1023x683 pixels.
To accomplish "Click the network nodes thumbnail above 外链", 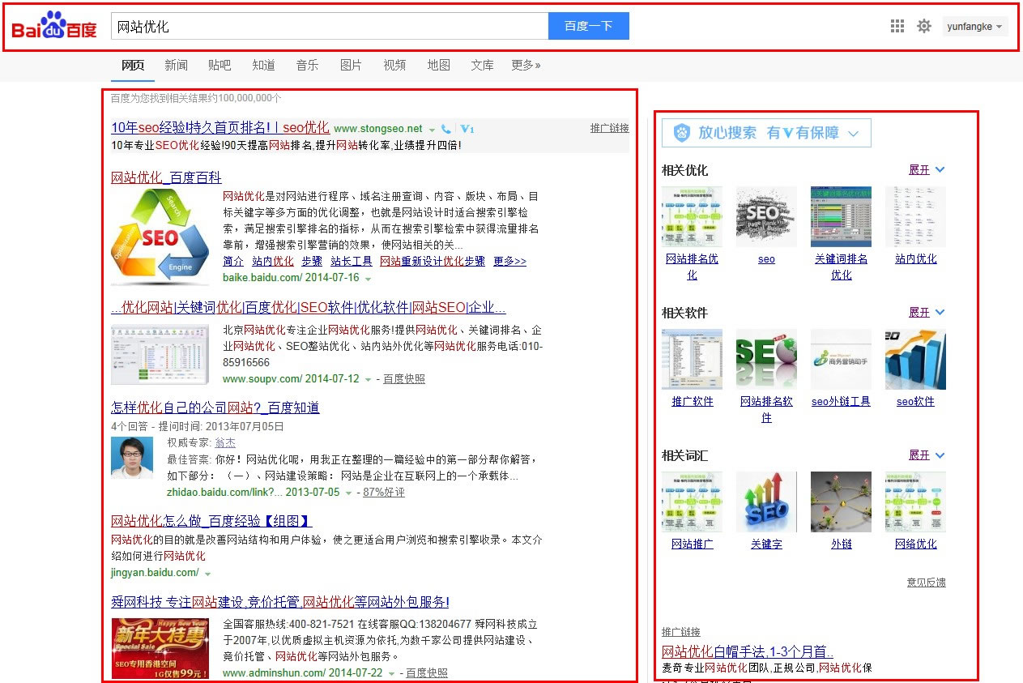I will pos(841,502).
